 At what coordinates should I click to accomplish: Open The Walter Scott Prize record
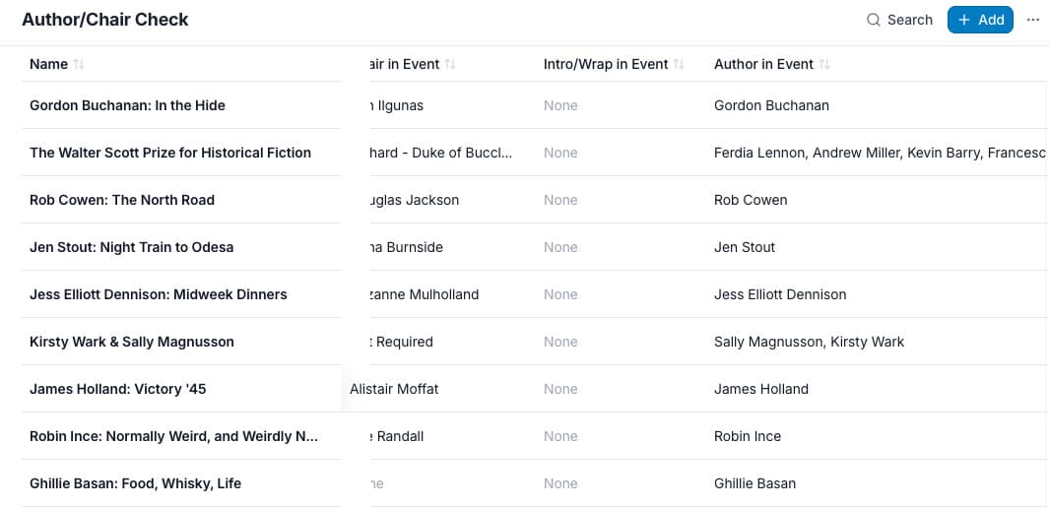(170, 153)
